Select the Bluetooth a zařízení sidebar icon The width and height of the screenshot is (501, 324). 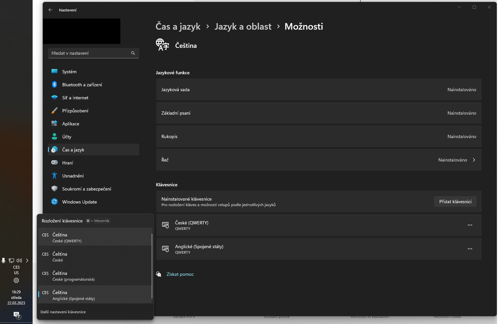click(x=54, y=84)
